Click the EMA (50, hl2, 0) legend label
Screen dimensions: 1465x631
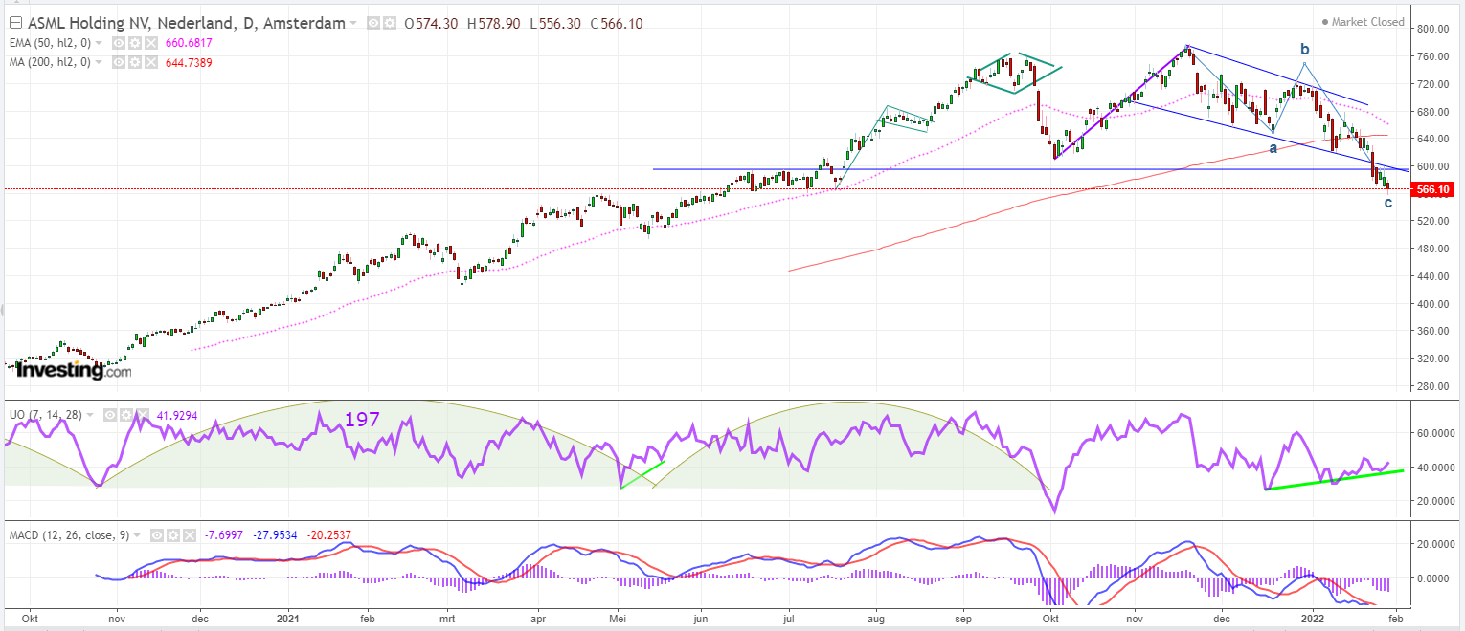(48, 43)
